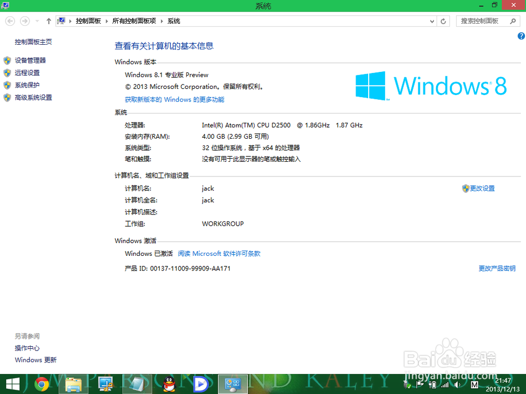Select the Control Panel breadcrumb
This screenshot has width=526, height=394.
pos(88,21)
